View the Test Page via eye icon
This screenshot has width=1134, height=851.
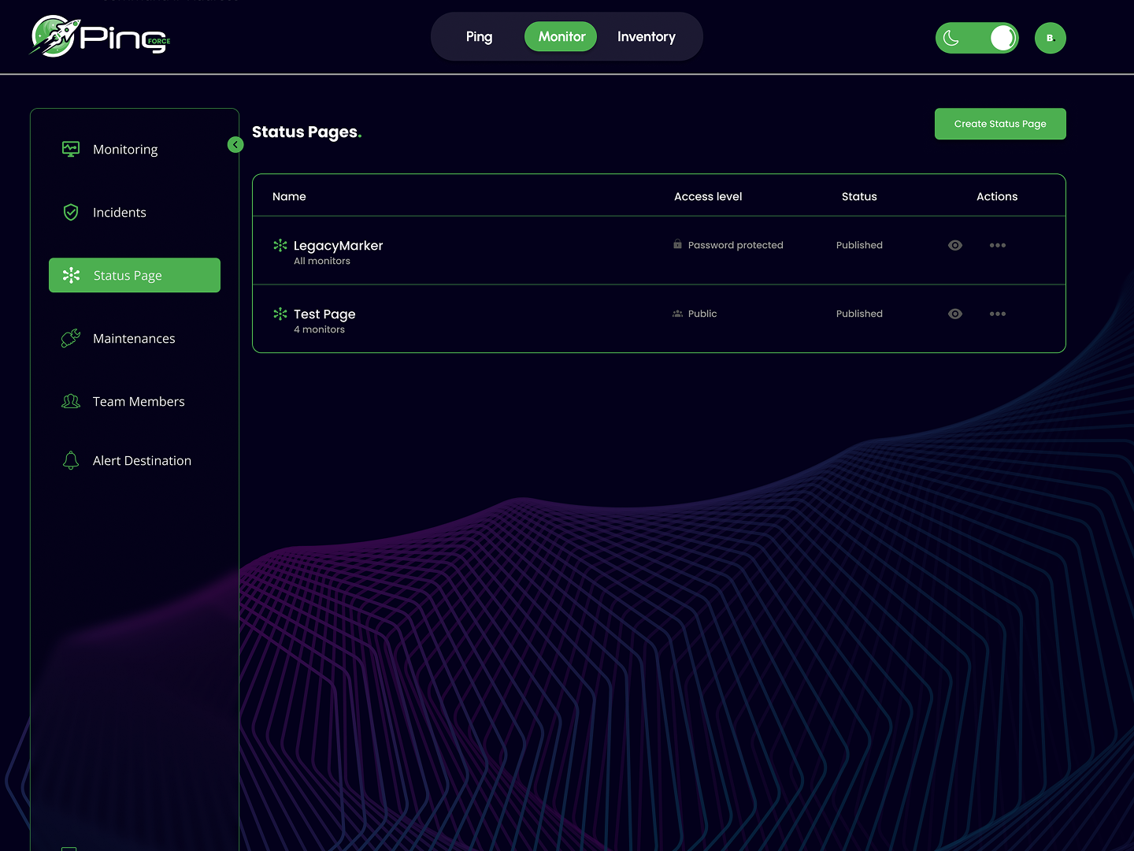955,314
